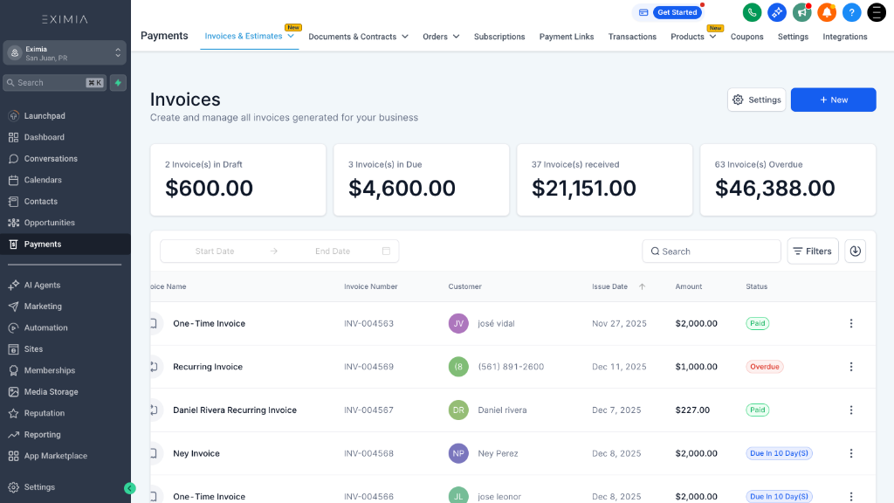This screenshot has height=503, width=894.
Task: Click the blue AI sparkle icon in header
Action: click(776, 13)
